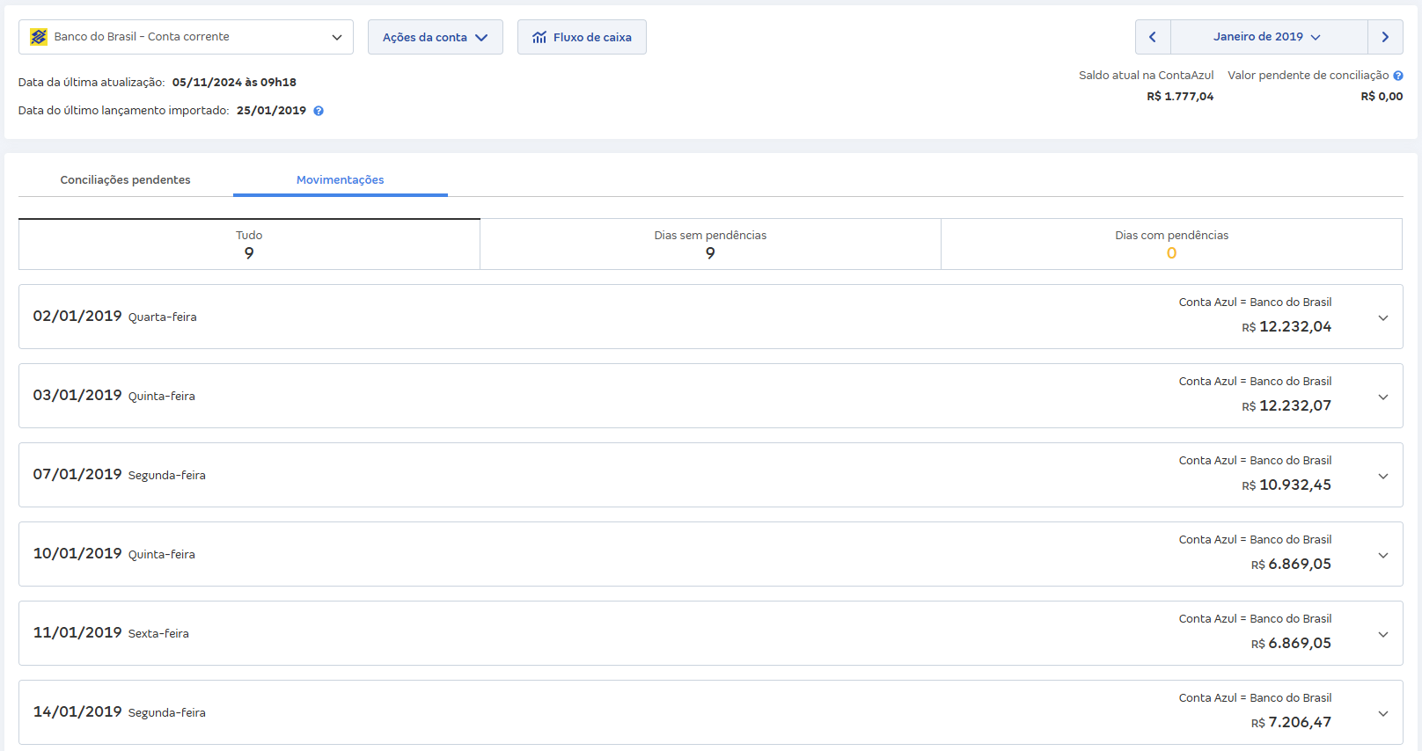
Task: Select the Movimentações tab
Action: point(340,179)
